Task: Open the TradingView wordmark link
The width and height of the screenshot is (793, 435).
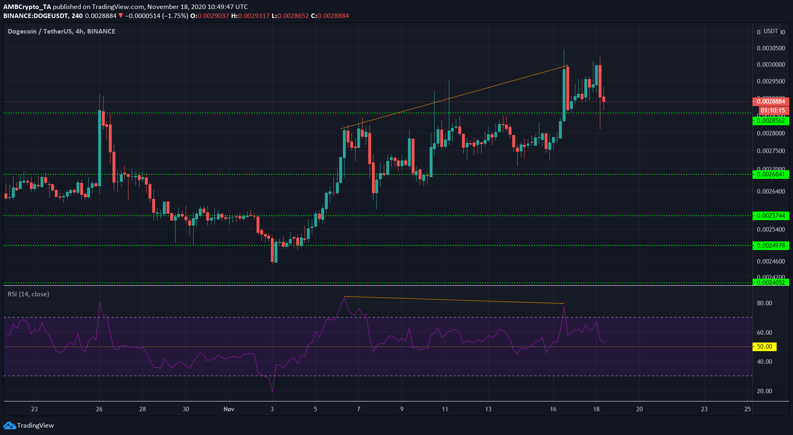Action: coord(35,426)
